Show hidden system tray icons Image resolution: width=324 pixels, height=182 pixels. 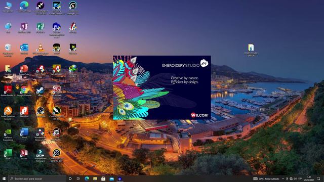[283, 178]
